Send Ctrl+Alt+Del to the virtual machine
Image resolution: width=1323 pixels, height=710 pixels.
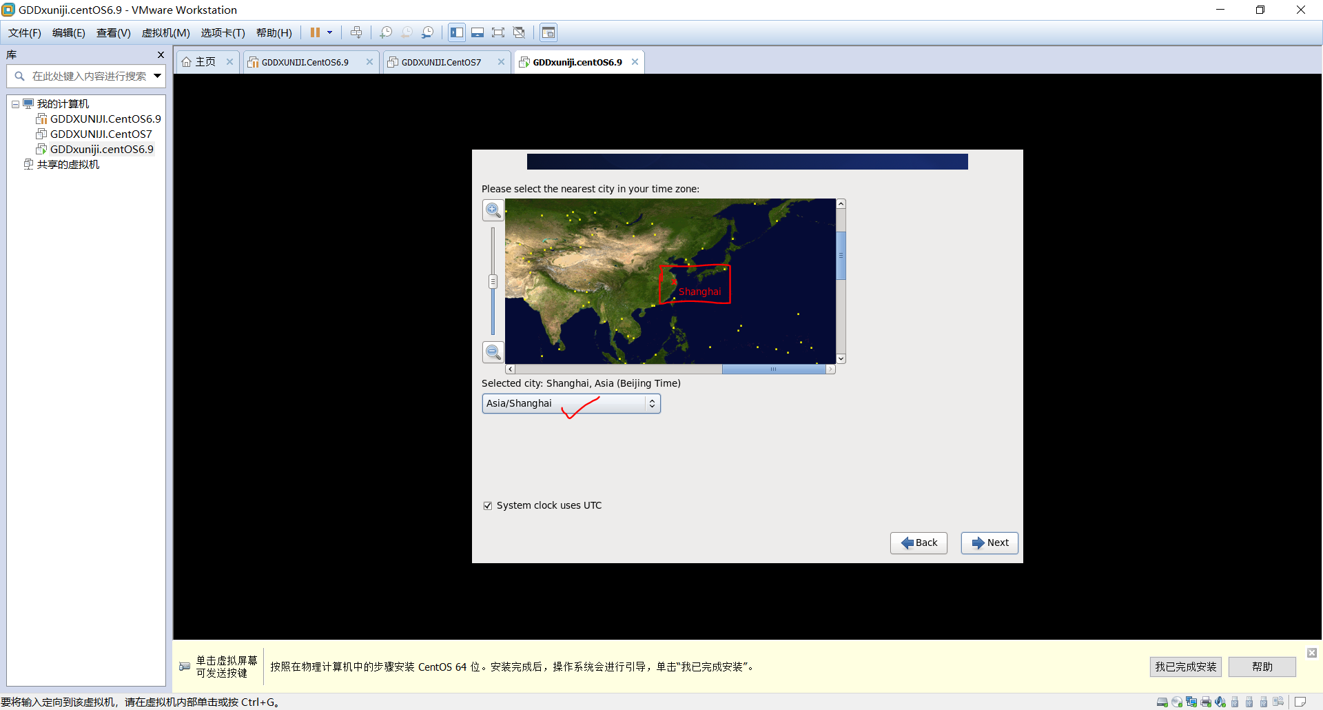click(356, 32)
